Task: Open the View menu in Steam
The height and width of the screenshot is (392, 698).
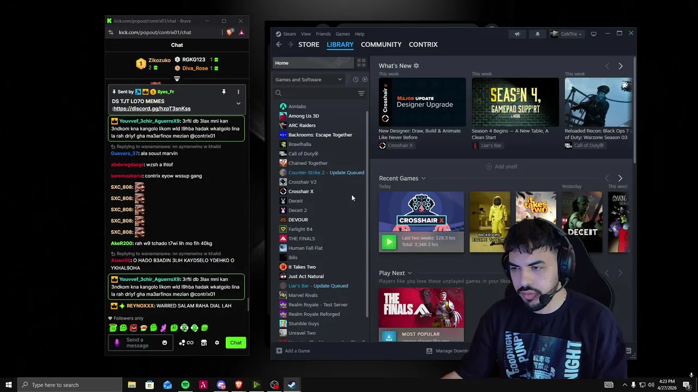Action: point(306,34)
